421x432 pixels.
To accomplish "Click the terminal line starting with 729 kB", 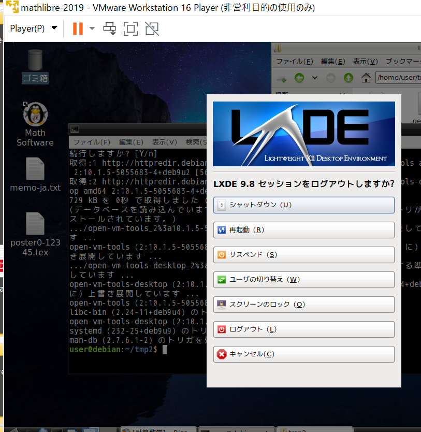I will (x=138, y=200).
